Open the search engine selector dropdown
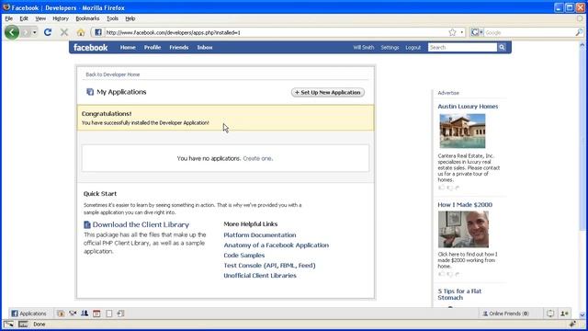The image size is (588, 331). tap(477, 32)
